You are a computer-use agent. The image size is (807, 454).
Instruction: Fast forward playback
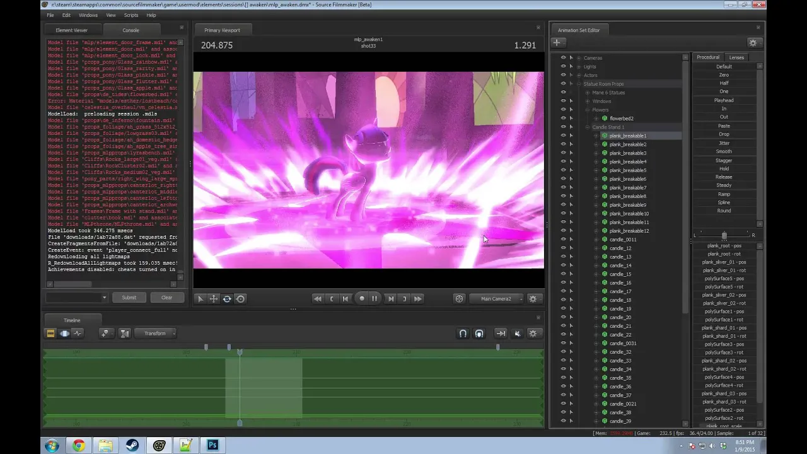[417, 299]
